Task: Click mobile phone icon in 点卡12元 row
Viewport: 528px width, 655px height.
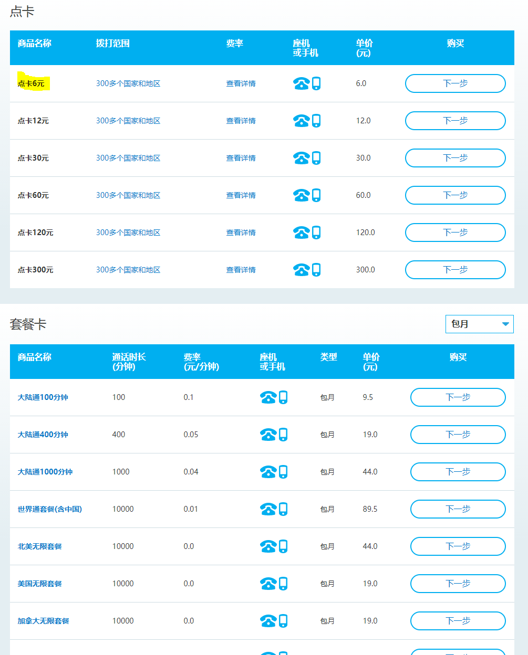Action: click(x=316, y=121)
